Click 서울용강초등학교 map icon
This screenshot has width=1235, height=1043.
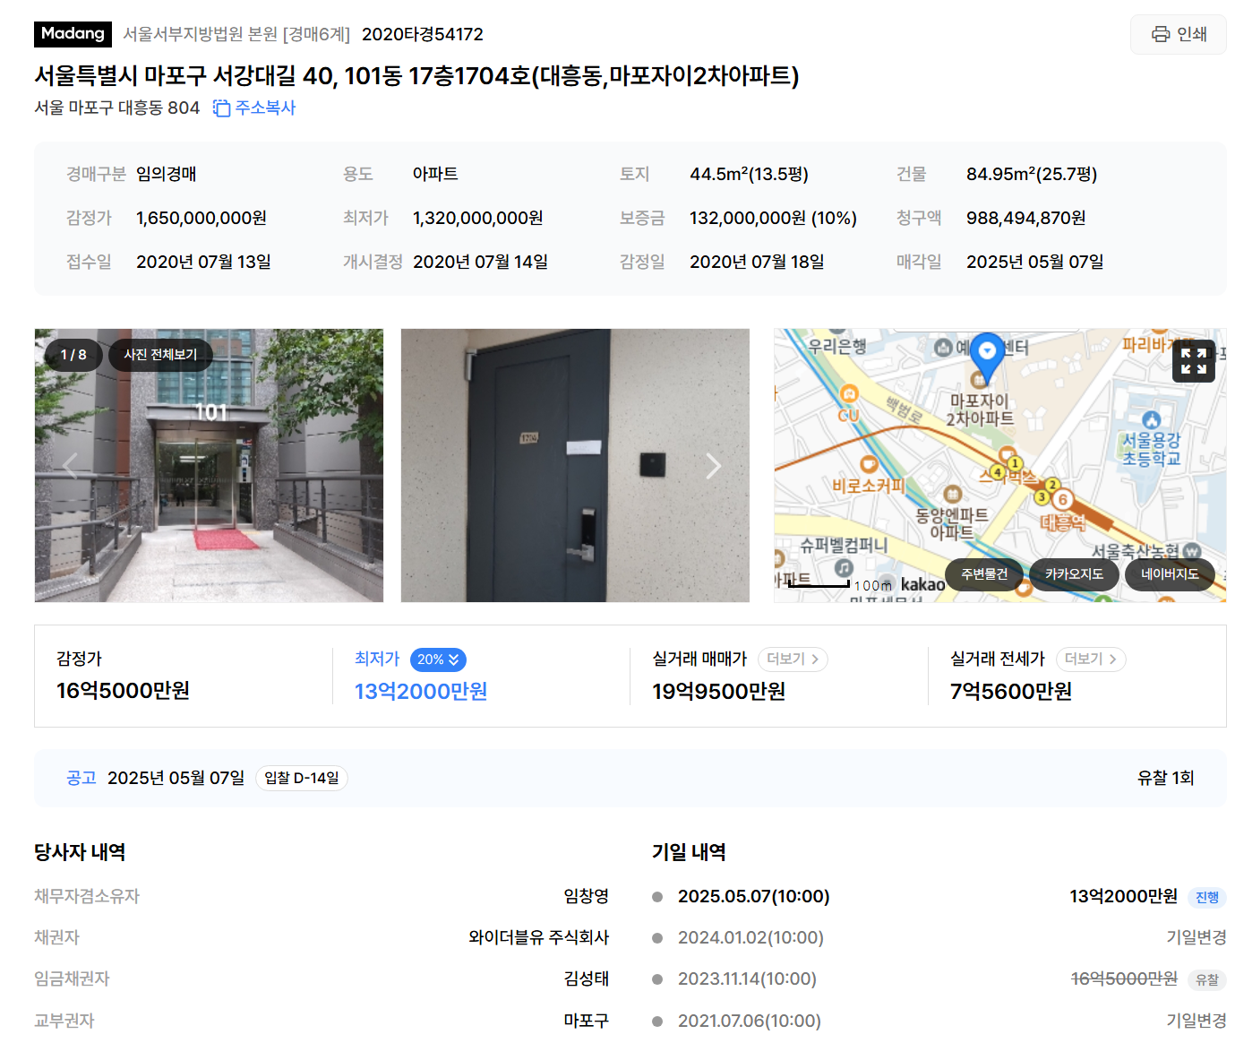[x=1152, y=420]
